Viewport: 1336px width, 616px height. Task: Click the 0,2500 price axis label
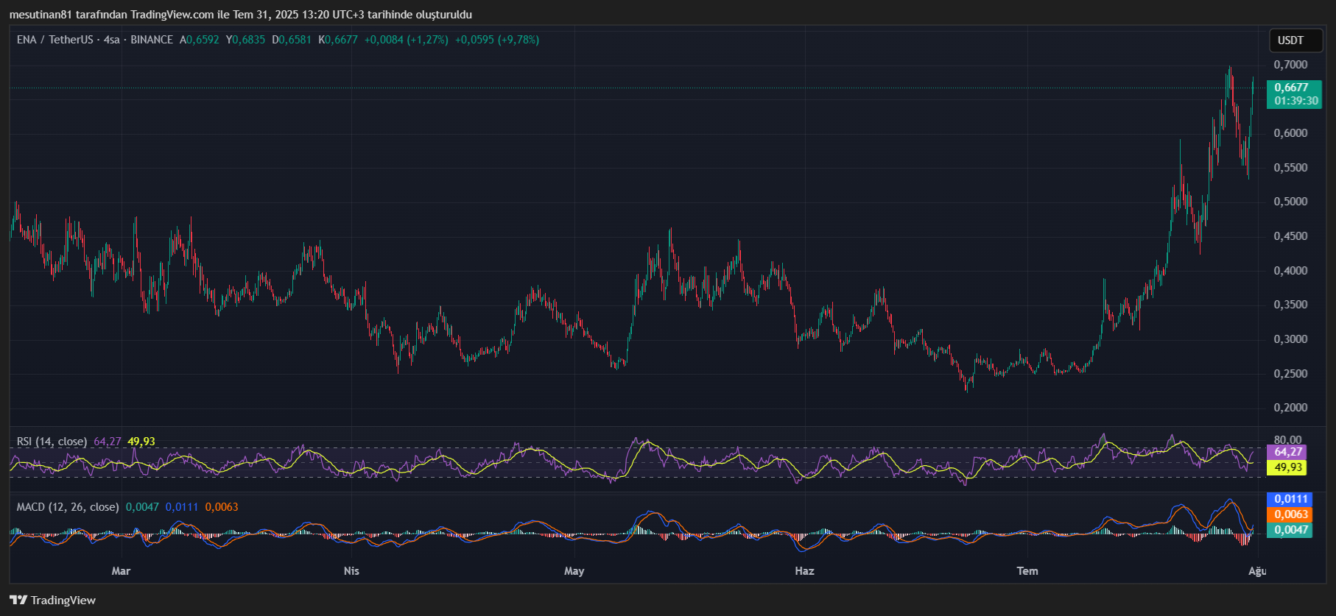click(x=1290, y=374)
